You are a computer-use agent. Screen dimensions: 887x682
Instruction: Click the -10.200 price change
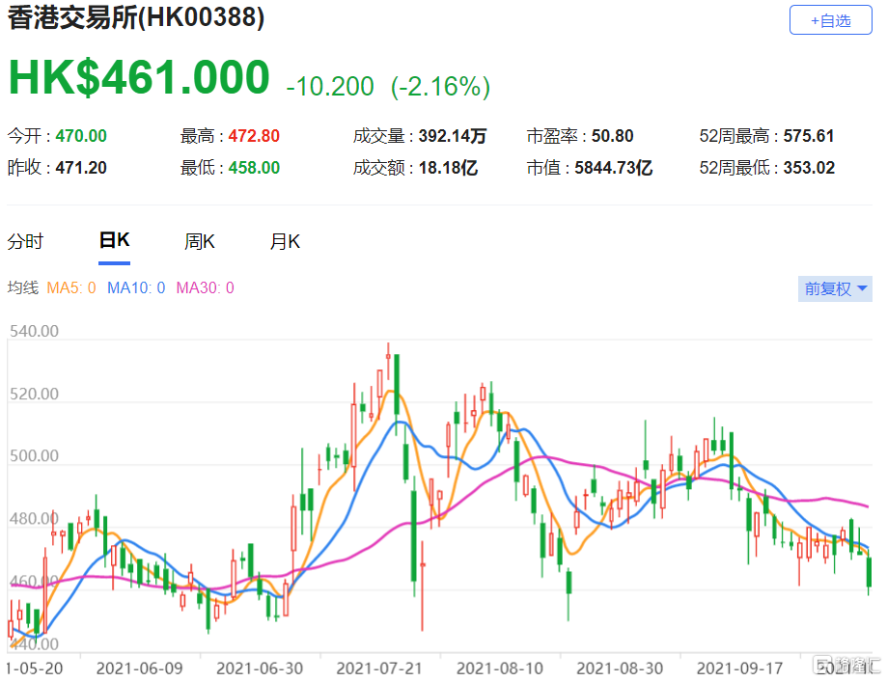tap(330, 87)
